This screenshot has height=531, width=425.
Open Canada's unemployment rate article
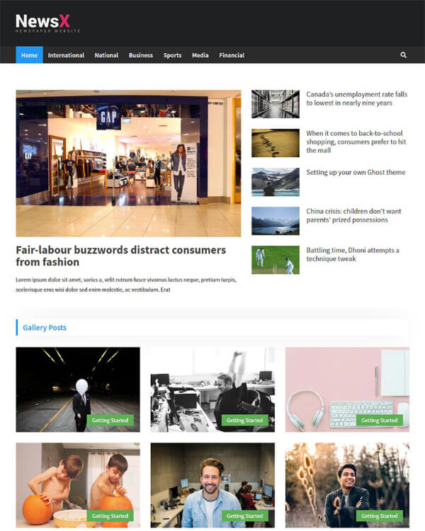click(x=356, y=98)
